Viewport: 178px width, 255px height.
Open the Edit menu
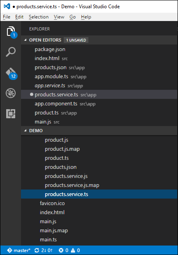19,17
